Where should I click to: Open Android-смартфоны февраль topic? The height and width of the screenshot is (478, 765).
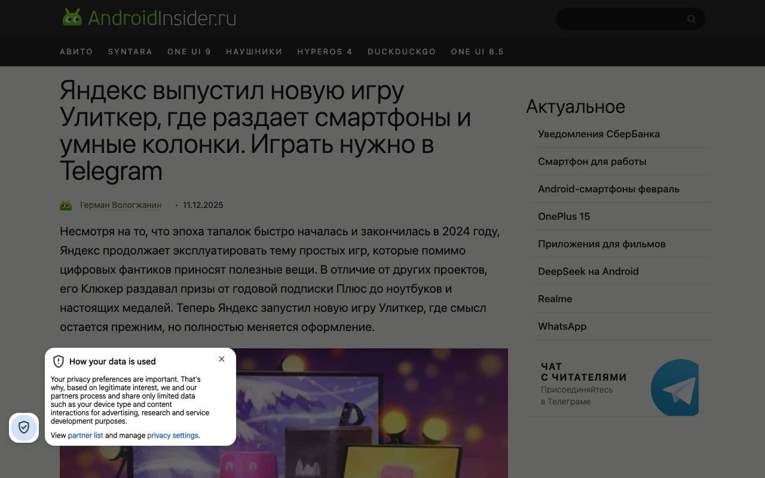pos(608,189)
